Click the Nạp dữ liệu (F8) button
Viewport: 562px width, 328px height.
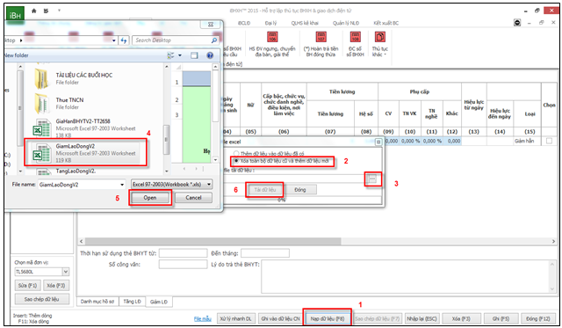pos(327,318)
